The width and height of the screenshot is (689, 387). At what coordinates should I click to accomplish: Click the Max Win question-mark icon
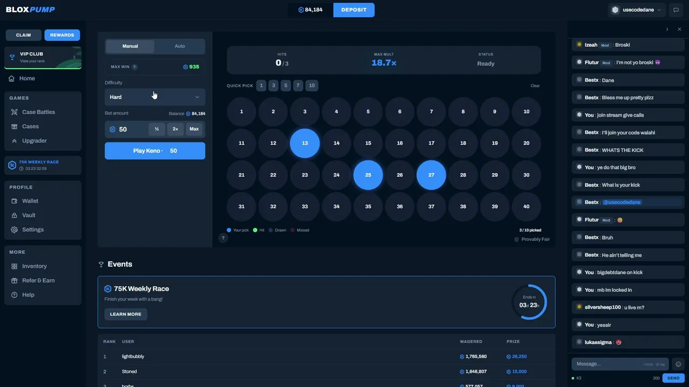(x=135, y=67)
